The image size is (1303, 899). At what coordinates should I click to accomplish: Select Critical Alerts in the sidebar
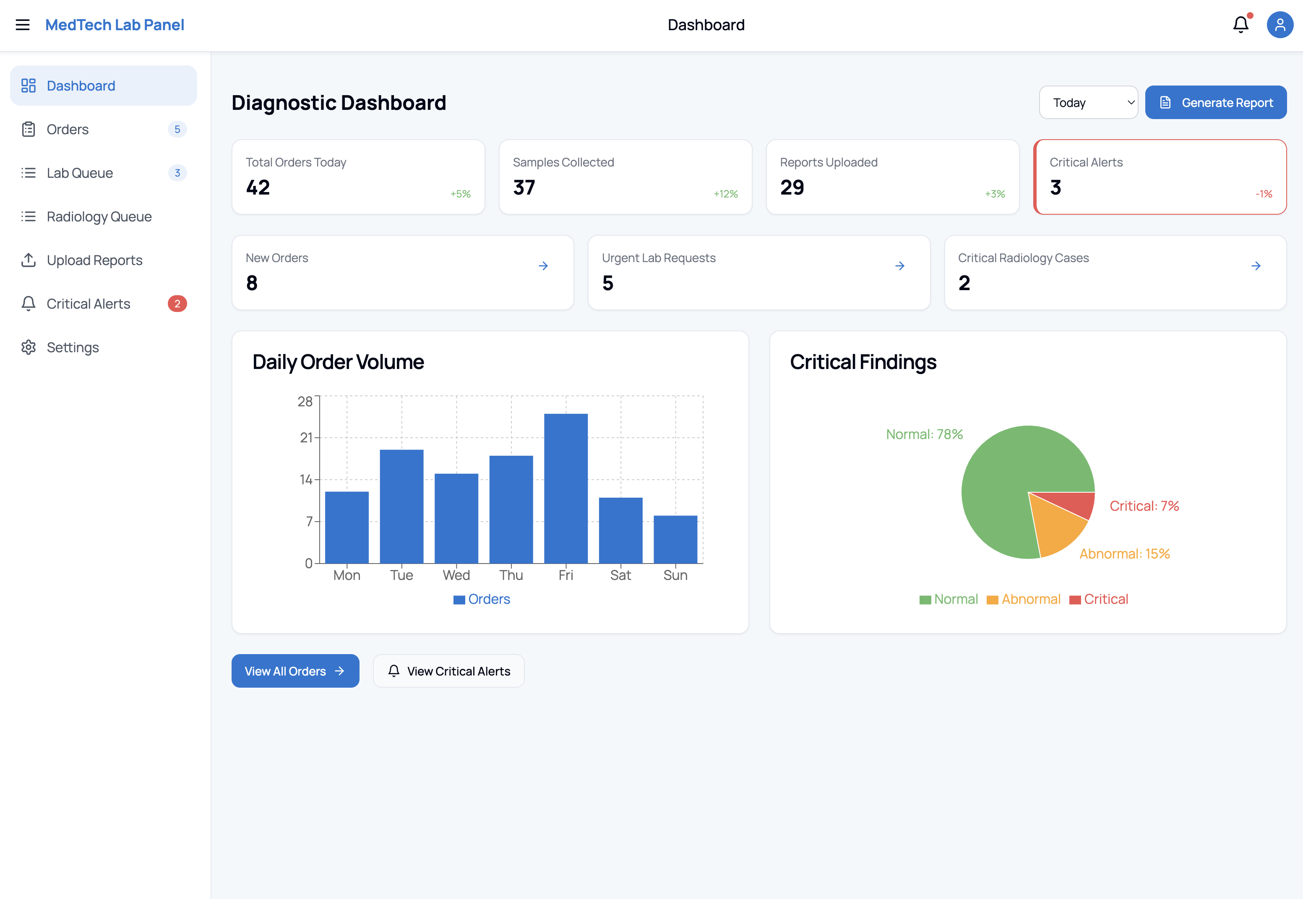pyautogui.click(x=89, y=304)
